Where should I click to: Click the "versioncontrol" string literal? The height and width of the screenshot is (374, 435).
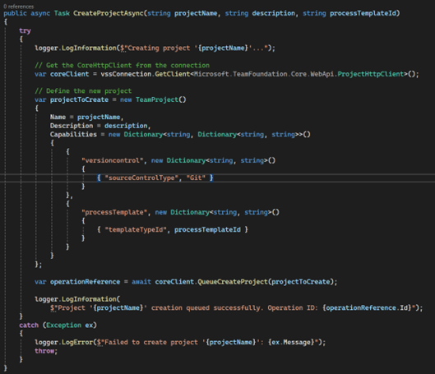point(113,160)
